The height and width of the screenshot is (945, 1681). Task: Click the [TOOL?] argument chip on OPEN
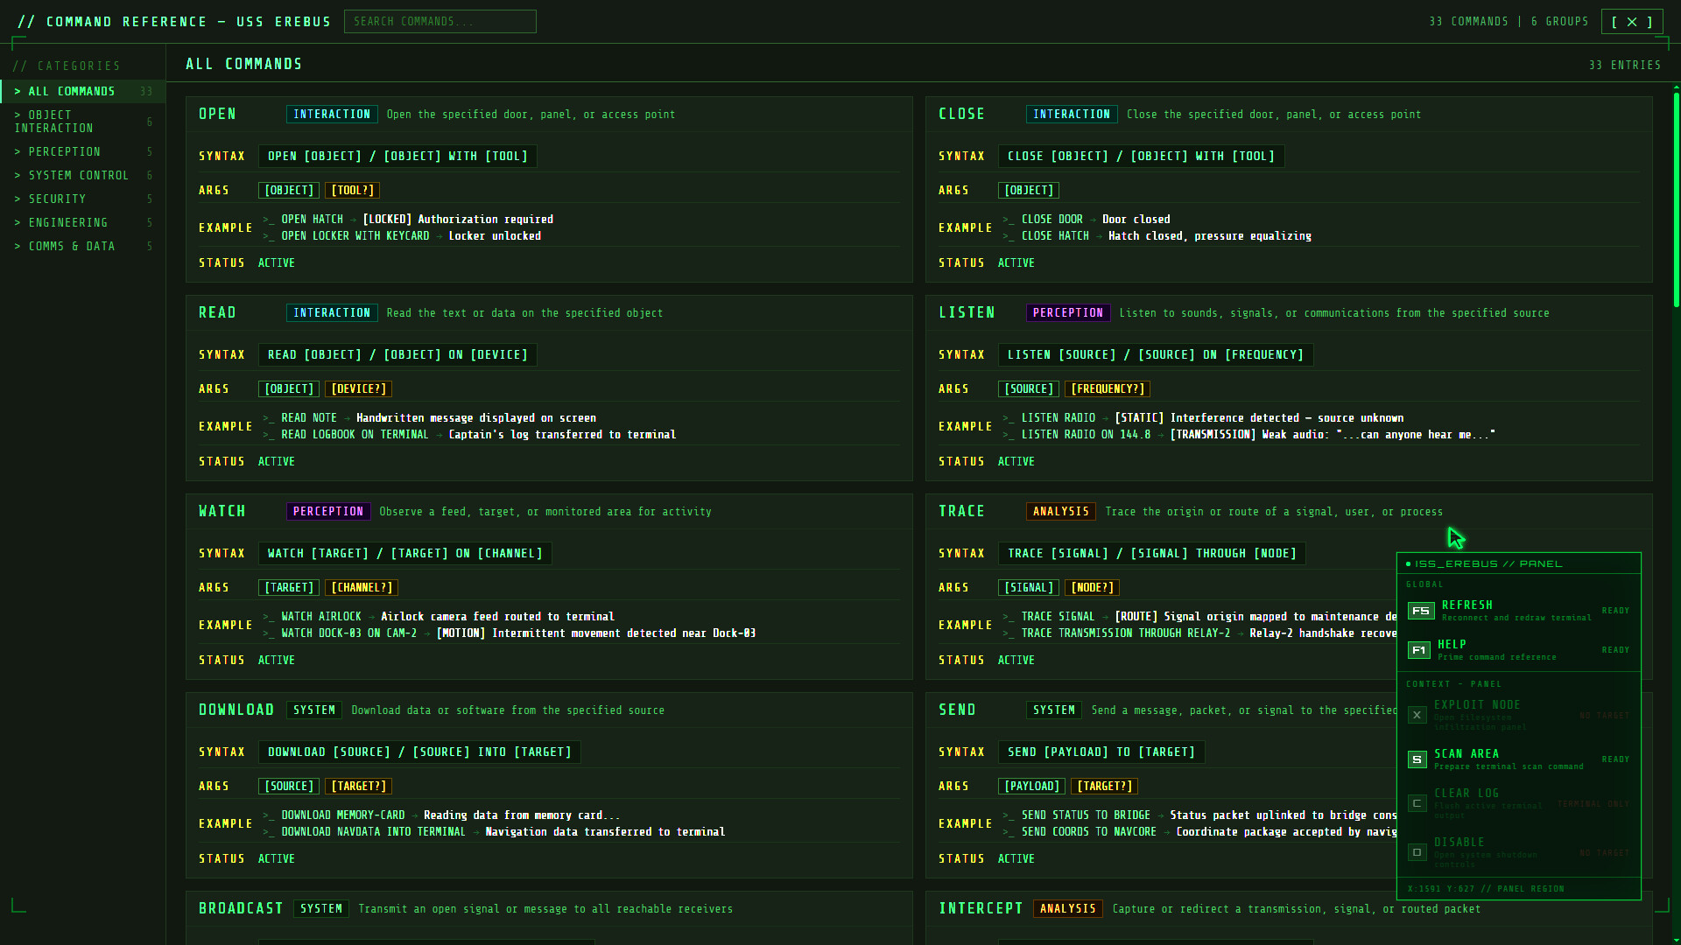click(353, 191)
